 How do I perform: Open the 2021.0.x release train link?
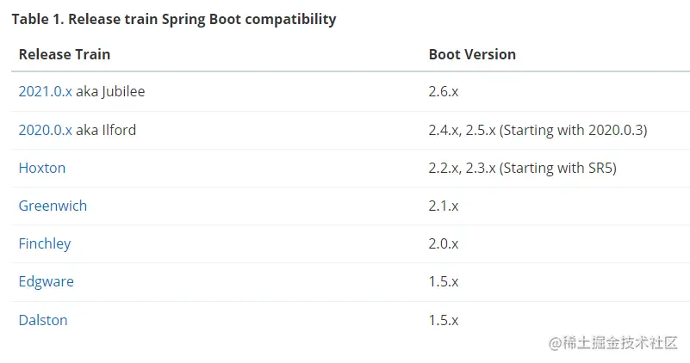[x=46, y=91]
